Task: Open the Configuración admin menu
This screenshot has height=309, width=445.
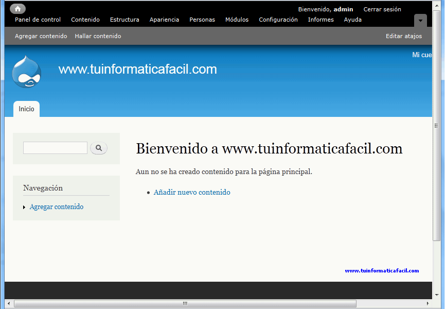Action: click(278, 20)
